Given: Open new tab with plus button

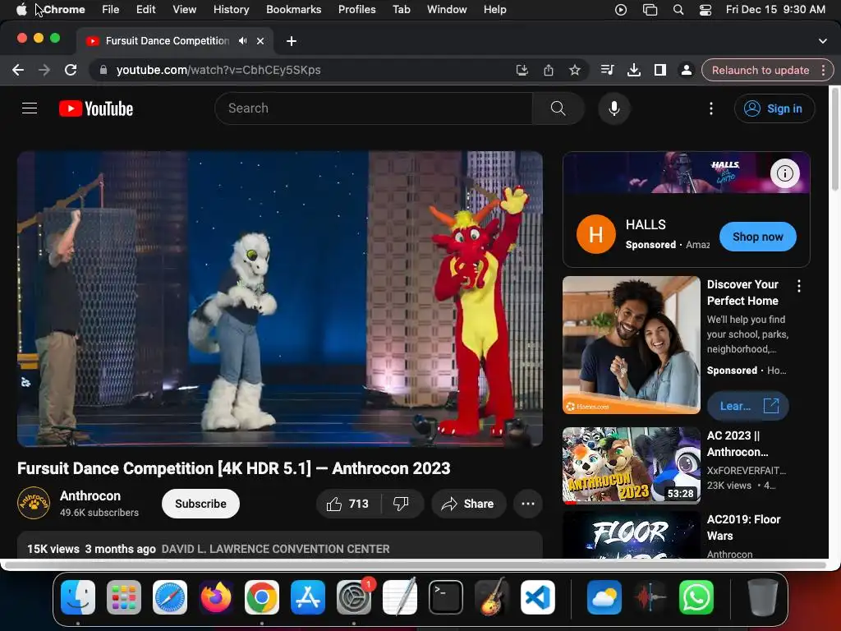Looking at the screenshot, I should click(292, 41).
